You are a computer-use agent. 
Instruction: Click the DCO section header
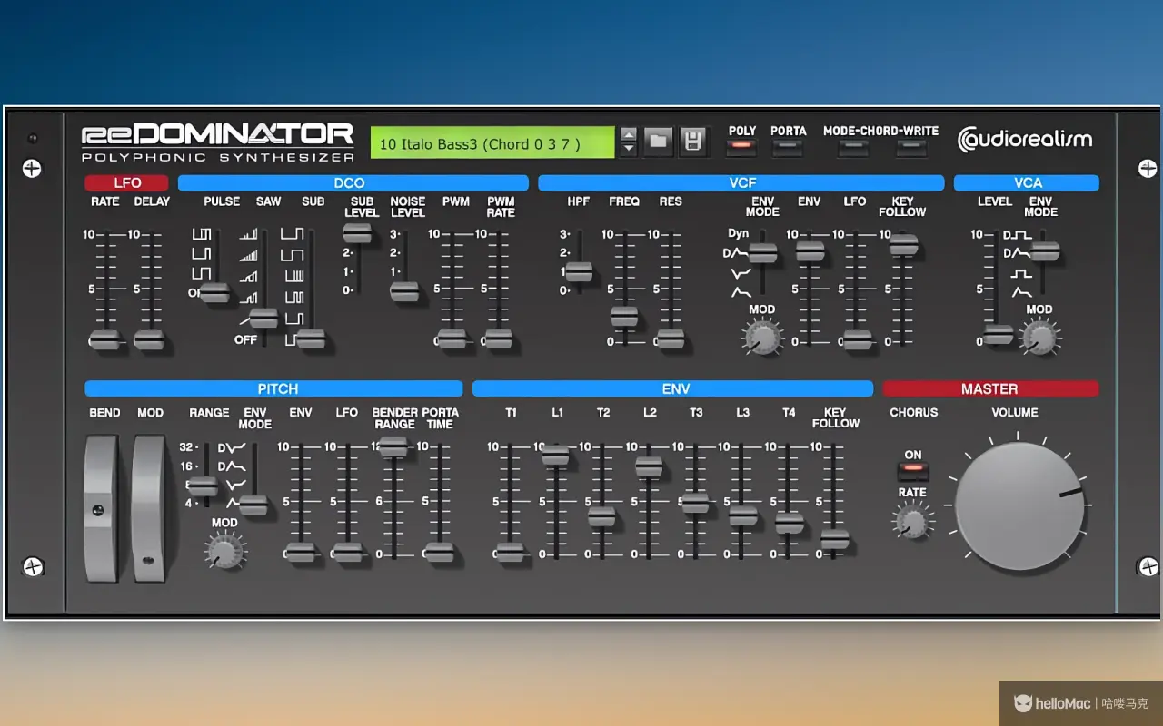click(x=353, y=182)
